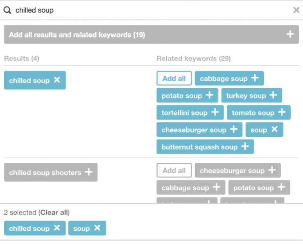
Task: Add cabbage soup keyword in blue group
Action: (x=229, y=78)
